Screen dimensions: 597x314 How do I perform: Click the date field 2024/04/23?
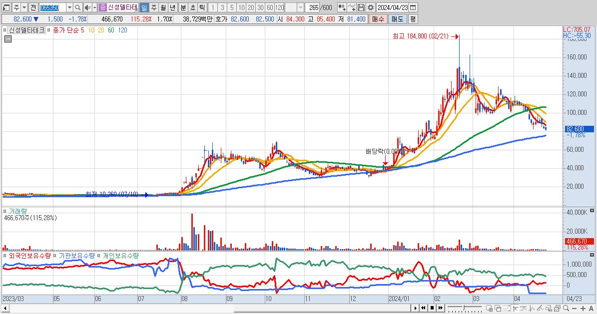pyautogui.click(x=393, y=7)
